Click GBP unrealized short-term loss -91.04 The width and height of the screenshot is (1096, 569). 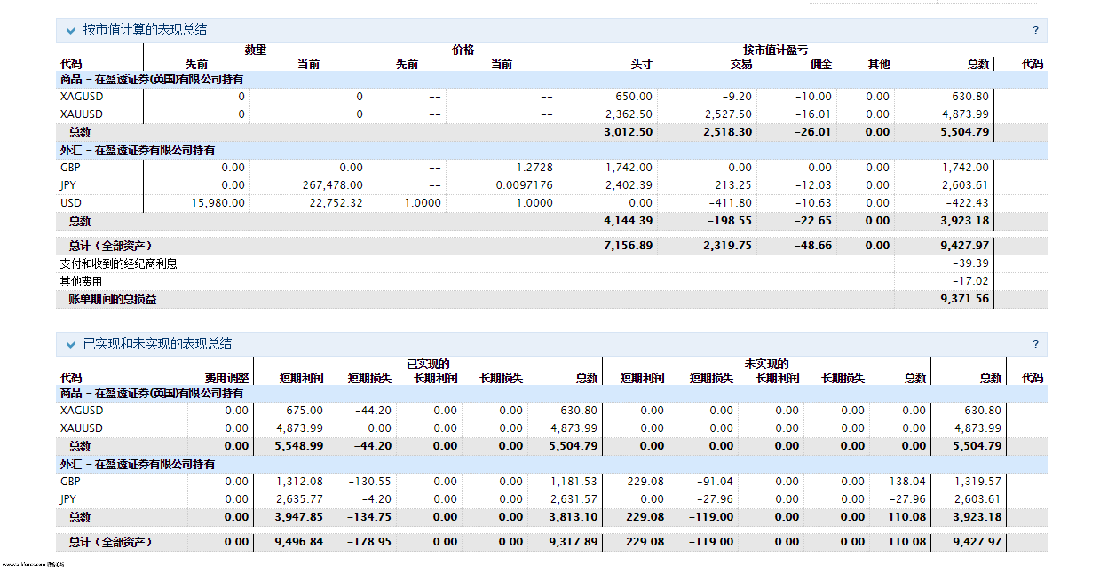coord(715,482)
